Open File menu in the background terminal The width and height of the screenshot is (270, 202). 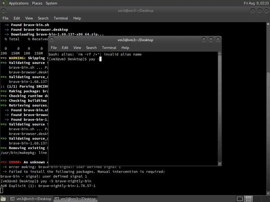click(6, 18)
